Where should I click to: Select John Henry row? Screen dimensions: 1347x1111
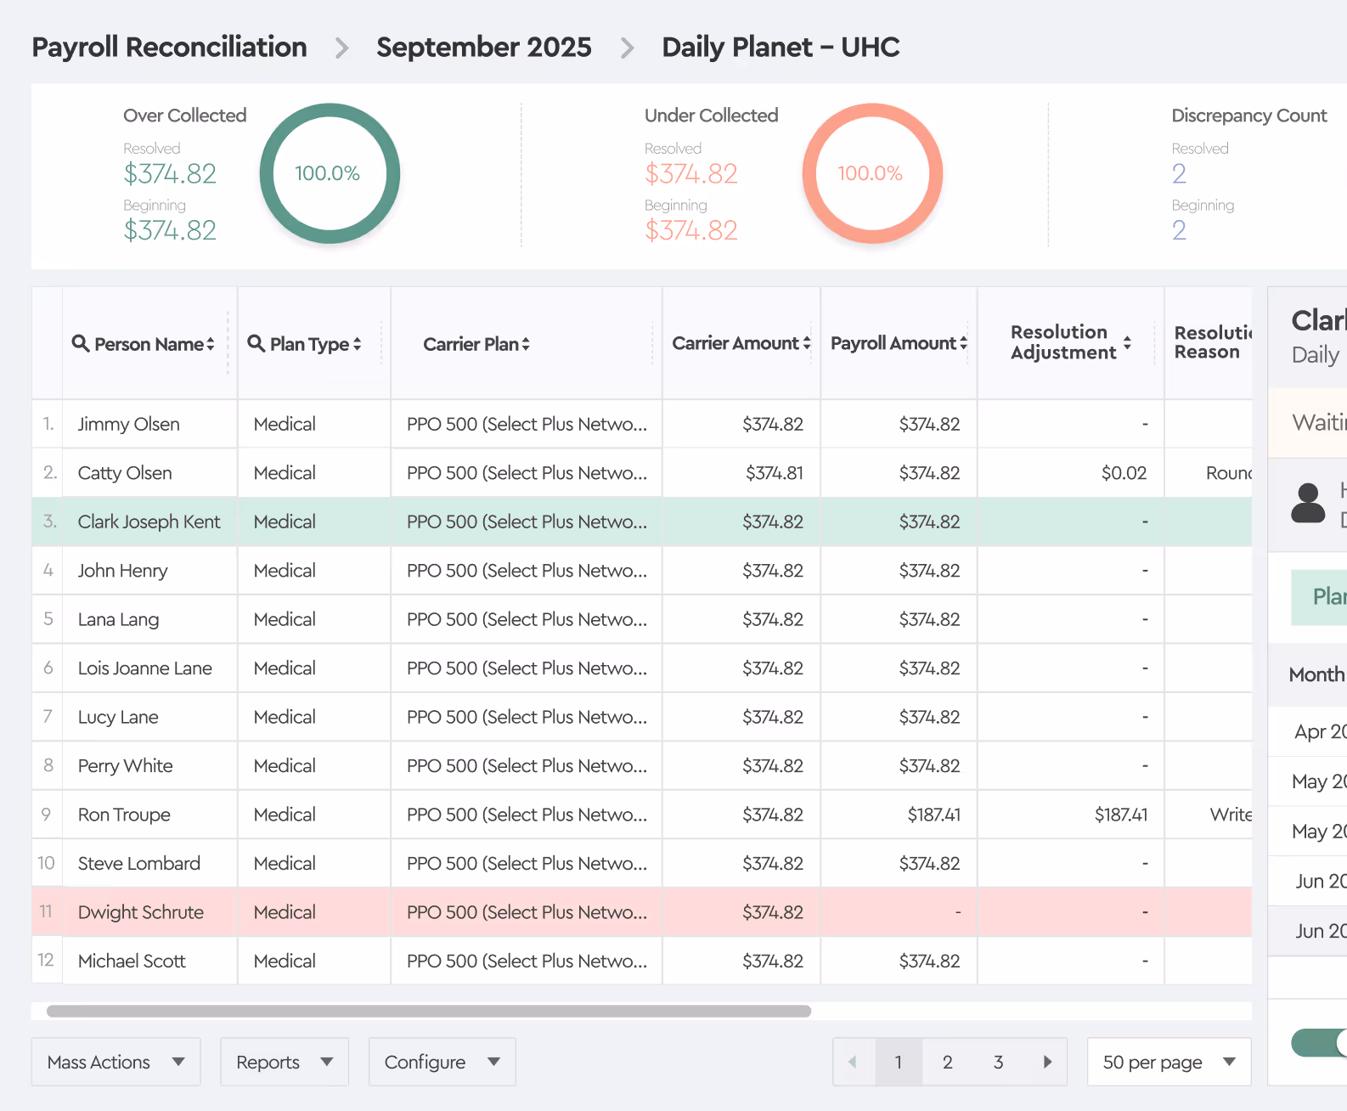[642, 571]
